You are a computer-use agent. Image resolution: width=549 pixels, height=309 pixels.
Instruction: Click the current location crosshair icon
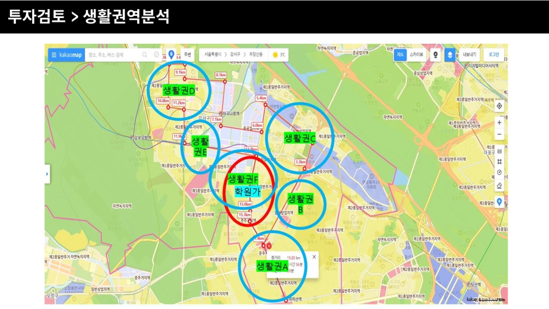tap(499, 106)
